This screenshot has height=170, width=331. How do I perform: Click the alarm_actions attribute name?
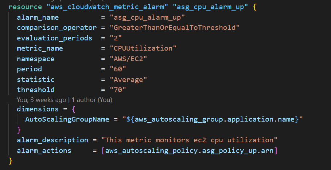[44, 150]
